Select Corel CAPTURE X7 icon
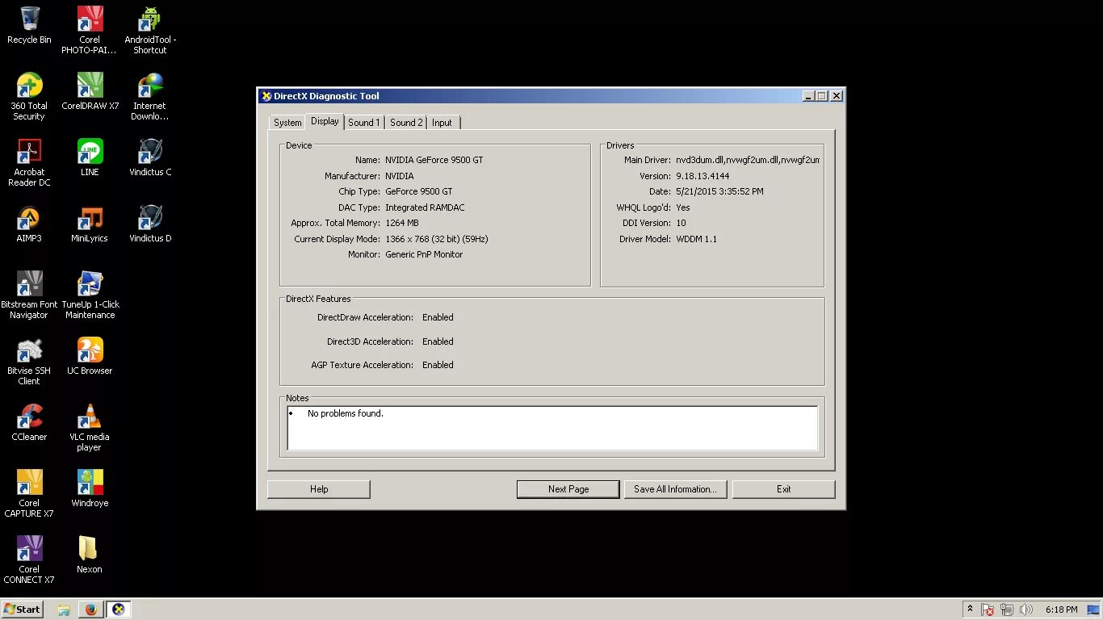Screen dimensions: 1103x620 click(29, 493)
